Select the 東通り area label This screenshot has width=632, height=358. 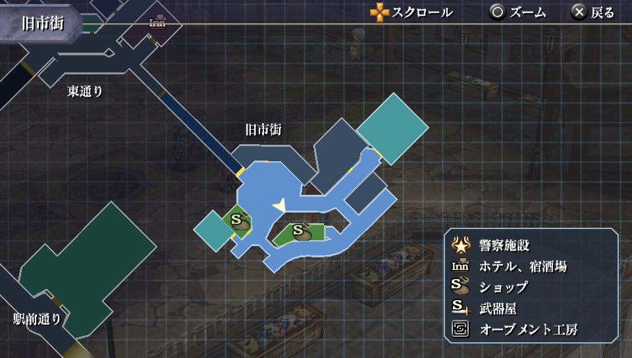click(x=85, y=91)
